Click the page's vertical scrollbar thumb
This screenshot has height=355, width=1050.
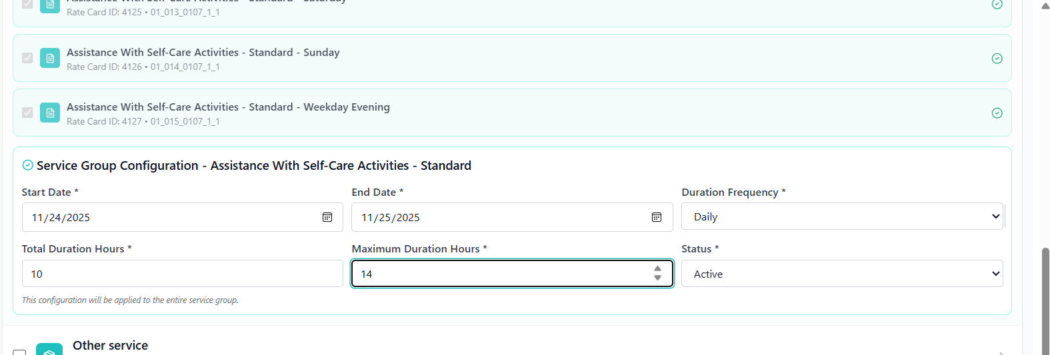click(1045, 300)
